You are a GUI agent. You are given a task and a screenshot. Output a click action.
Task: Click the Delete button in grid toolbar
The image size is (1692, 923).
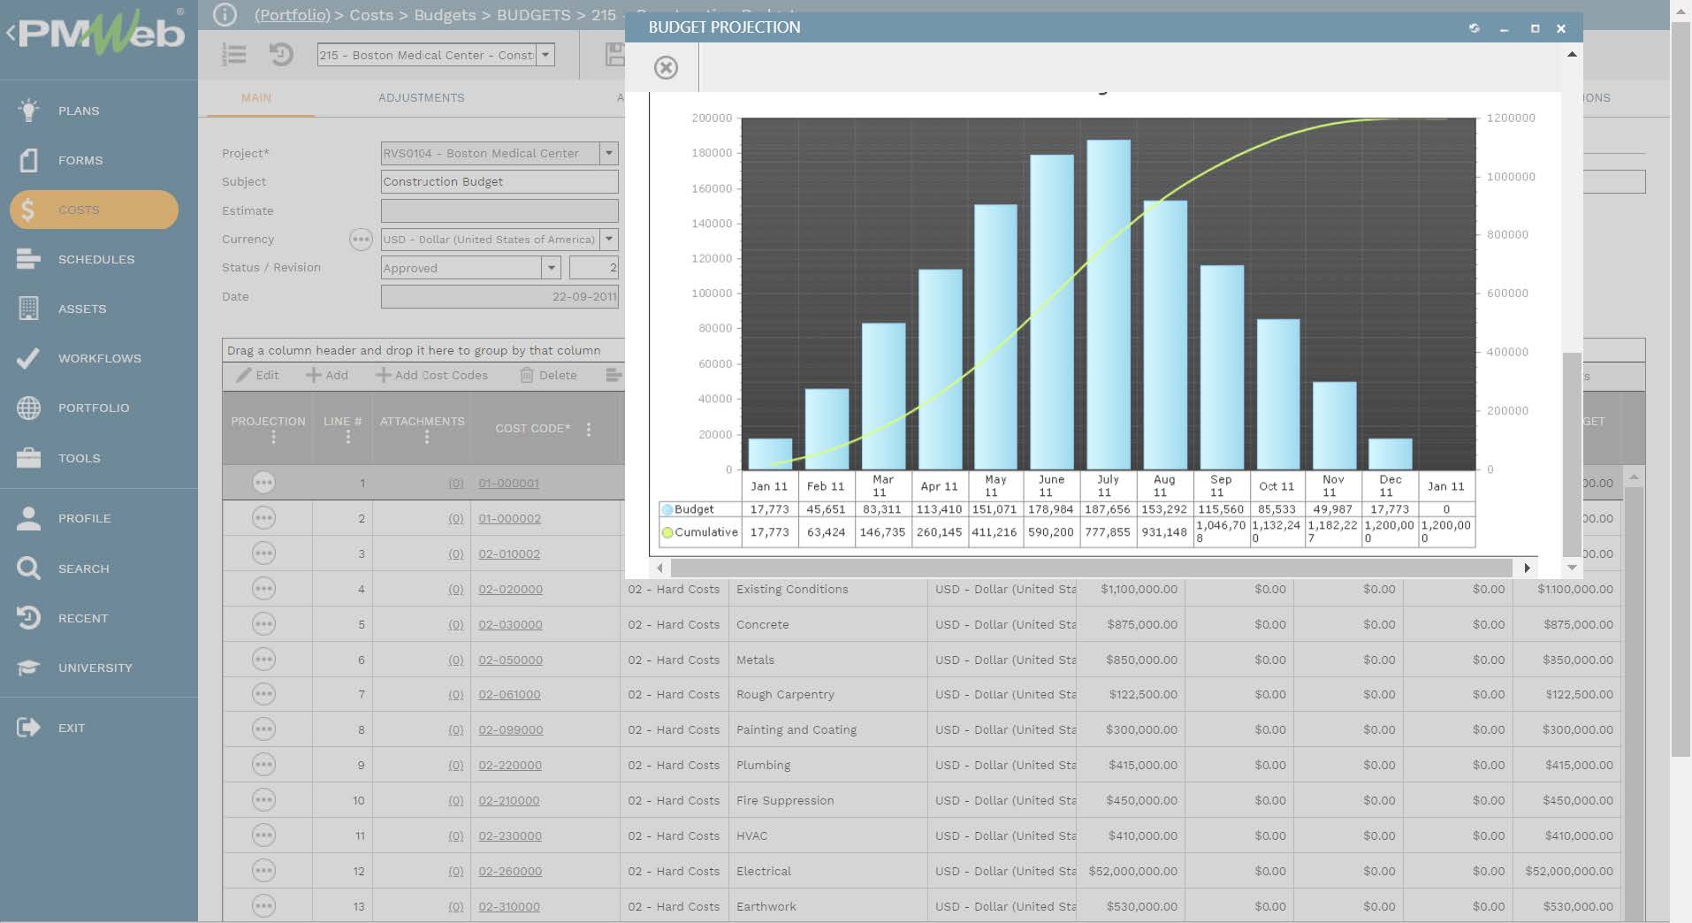click(548, 375)
